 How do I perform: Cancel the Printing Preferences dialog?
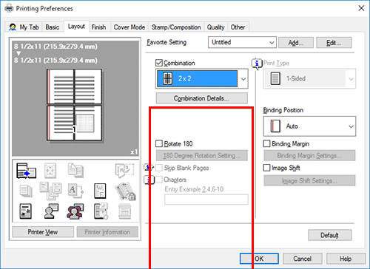pos(303,259)
